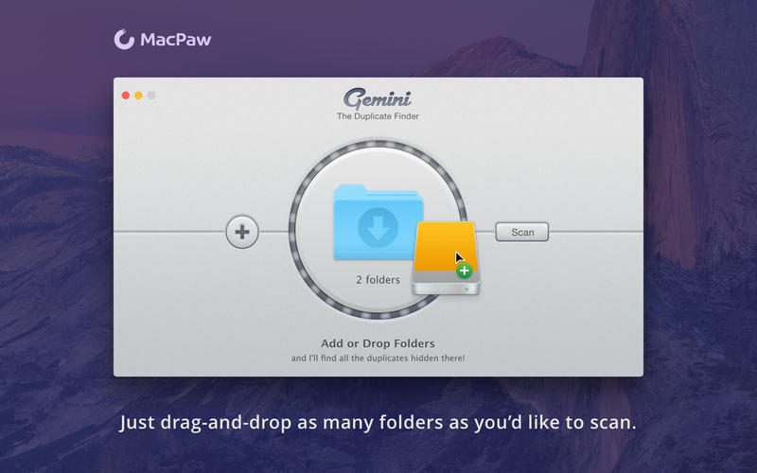Screen dimensions: 757x473
Task: Click the Gemini logo in the window
Action: point(378,98)
